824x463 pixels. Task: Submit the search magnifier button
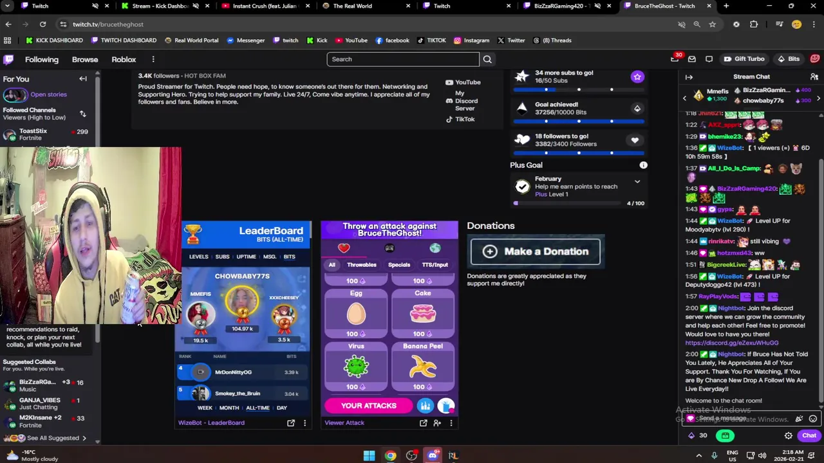click(487, 59)
